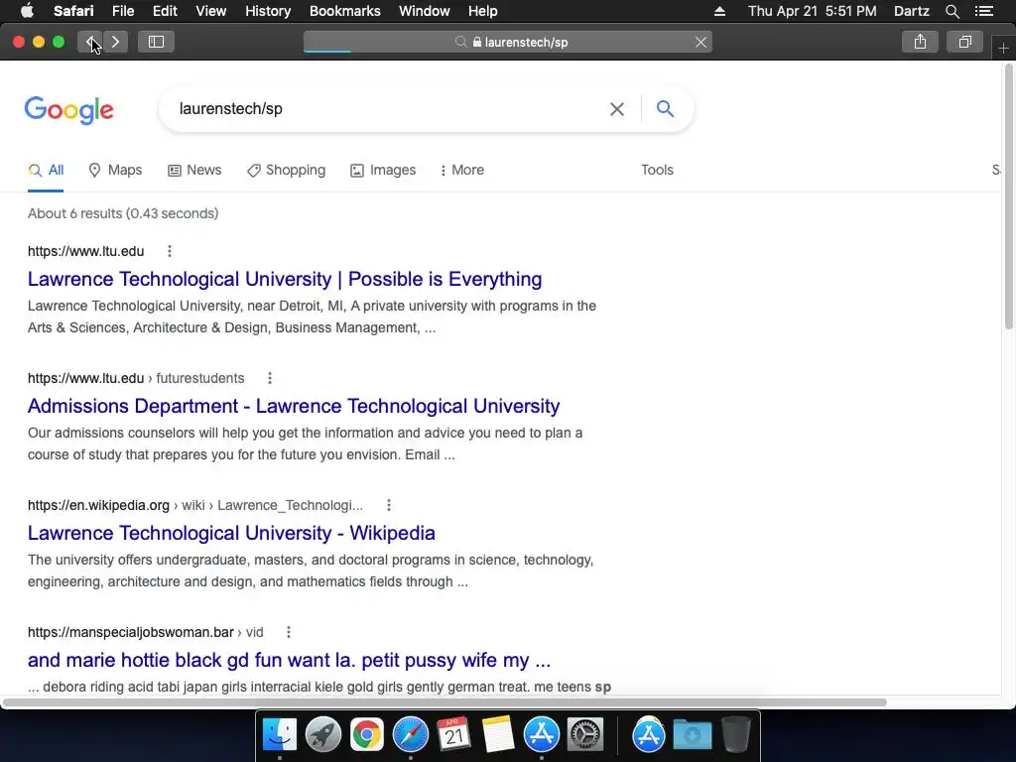
Task: Click Safari compass icon in the Dock
Action: click(x=410, y=734)
